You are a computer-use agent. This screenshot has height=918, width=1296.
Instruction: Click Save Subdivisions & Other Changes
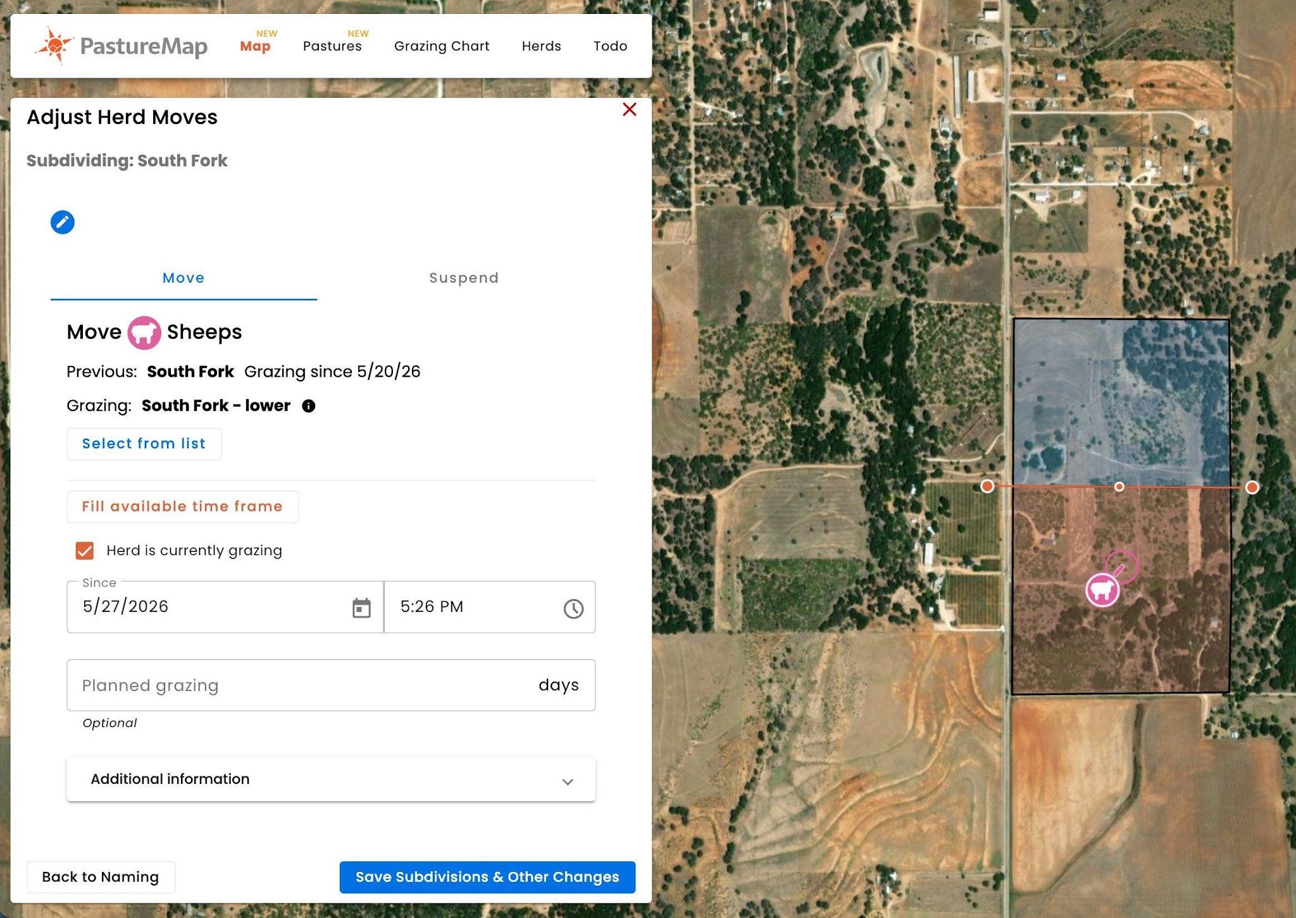[487, 877]
